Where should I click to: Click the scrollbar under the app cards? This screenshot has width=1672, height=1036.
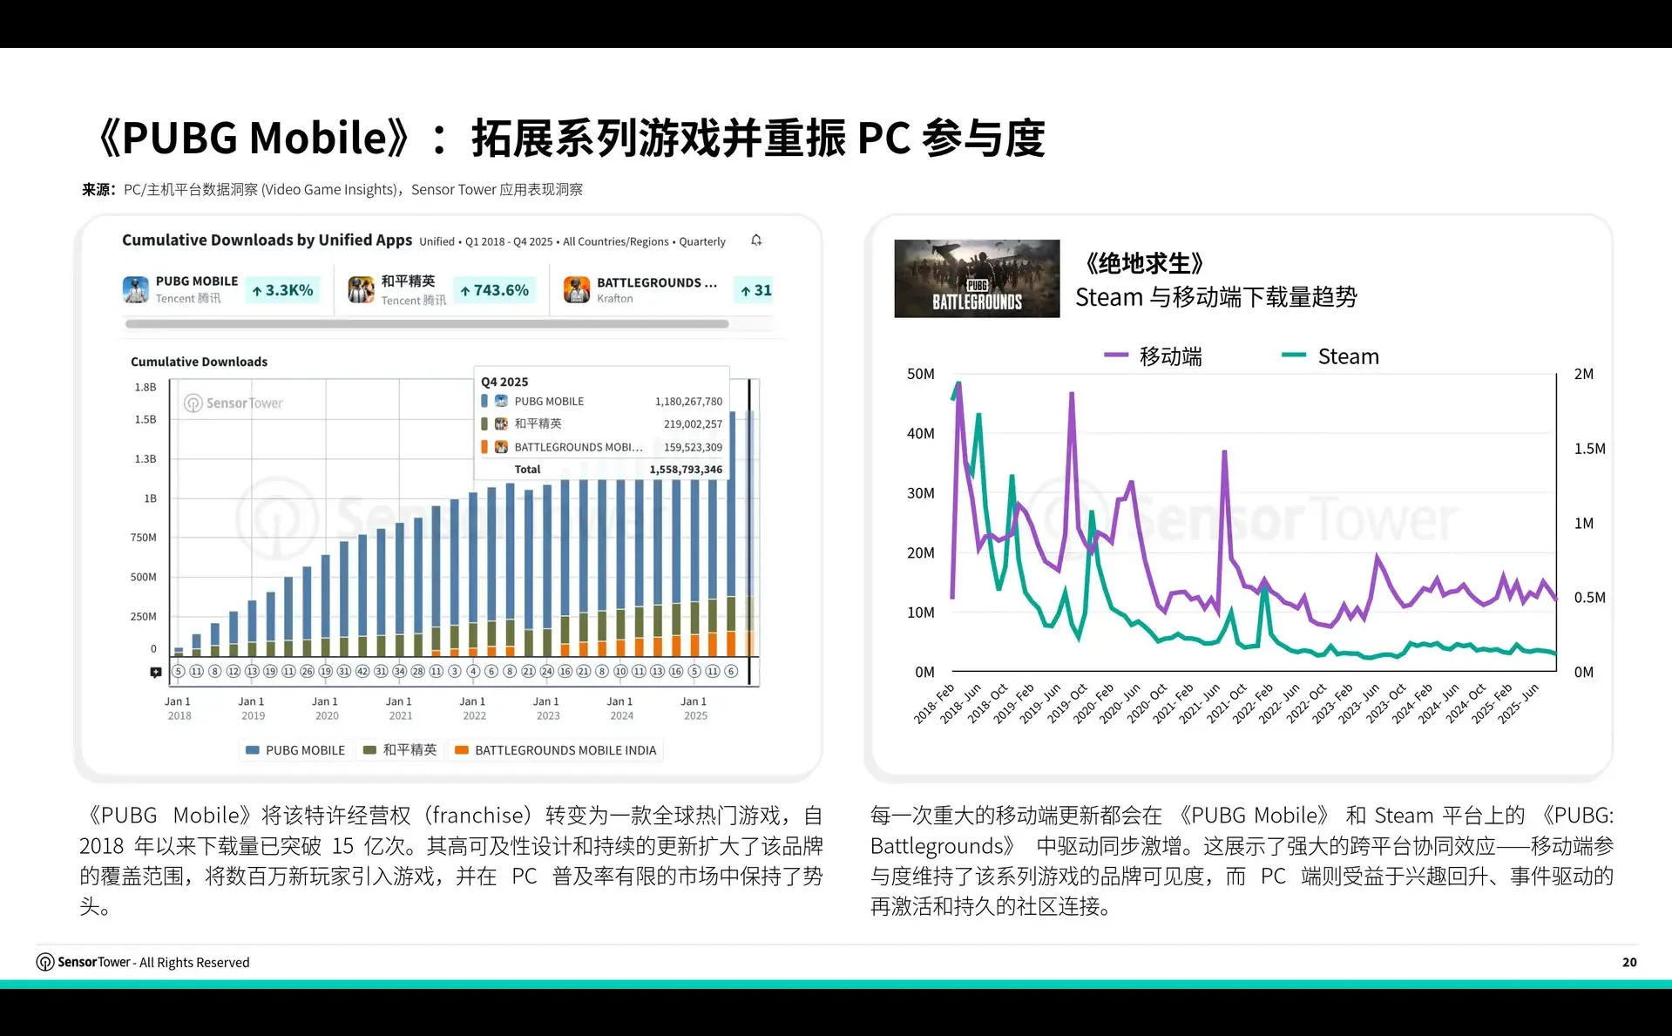click(x=427, y=323)
